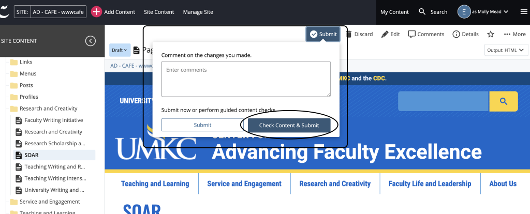The height and width of the screenshot is (214, 530).
Task: Click the SITE CONTENT panel title
Action: [x=19, y=41]
